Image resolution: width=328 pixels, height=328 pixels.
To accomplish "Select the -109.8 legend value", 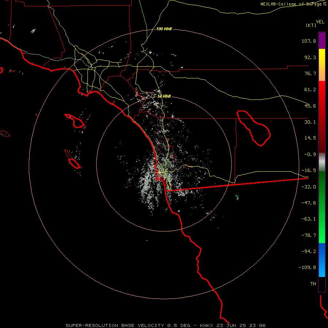I will (307, 268).
